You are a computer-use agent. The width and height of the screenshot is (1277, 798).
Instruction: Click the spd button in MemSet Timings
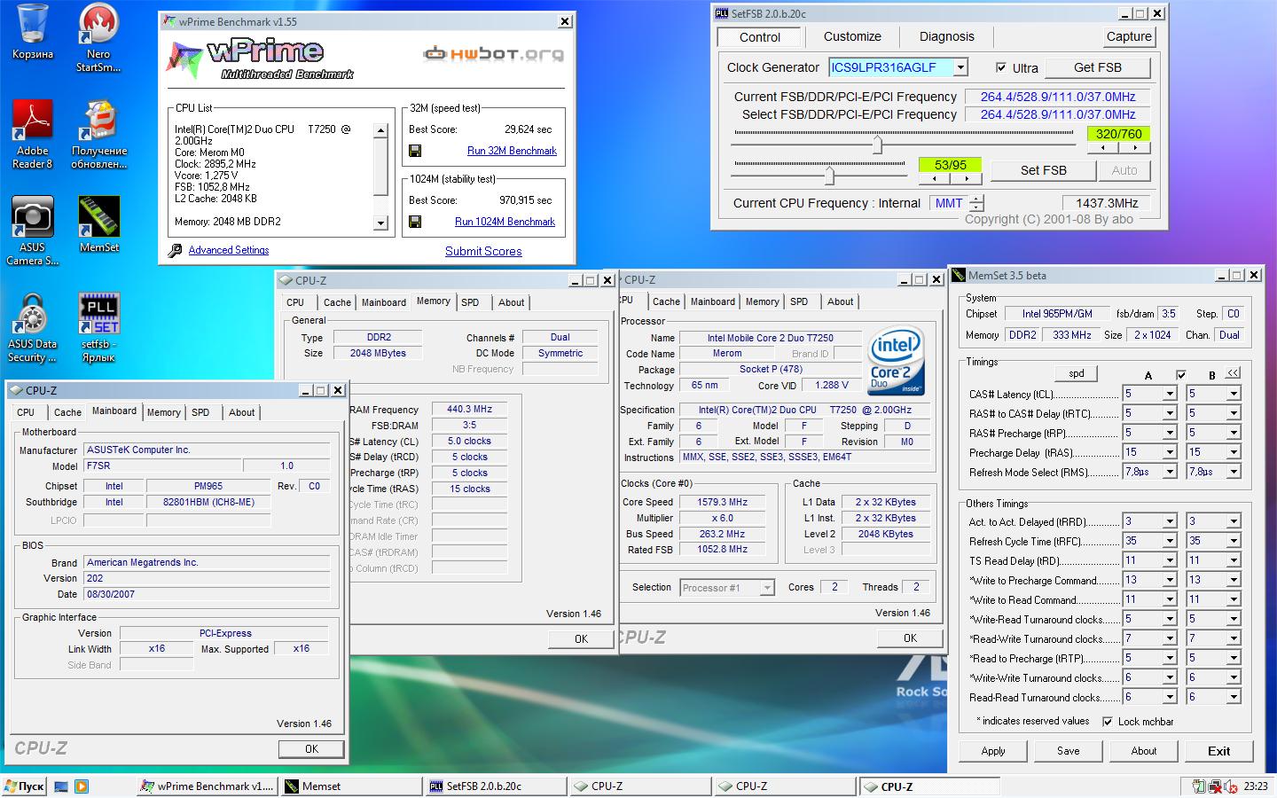point(1077,373)
